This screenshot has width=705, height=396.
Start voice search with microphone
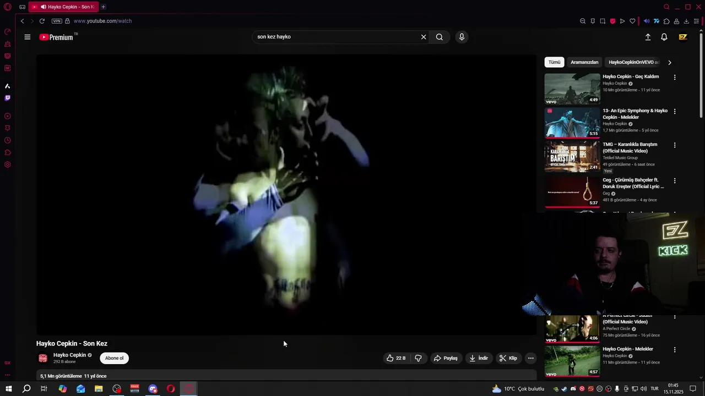[462, 37]
